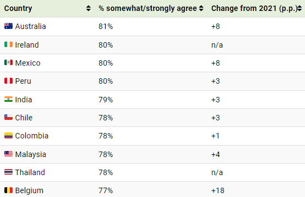Sort by % somewhat/strongly agree arrows
The height and width of the screenshot is (197, 305).
(x=201, y=8)
